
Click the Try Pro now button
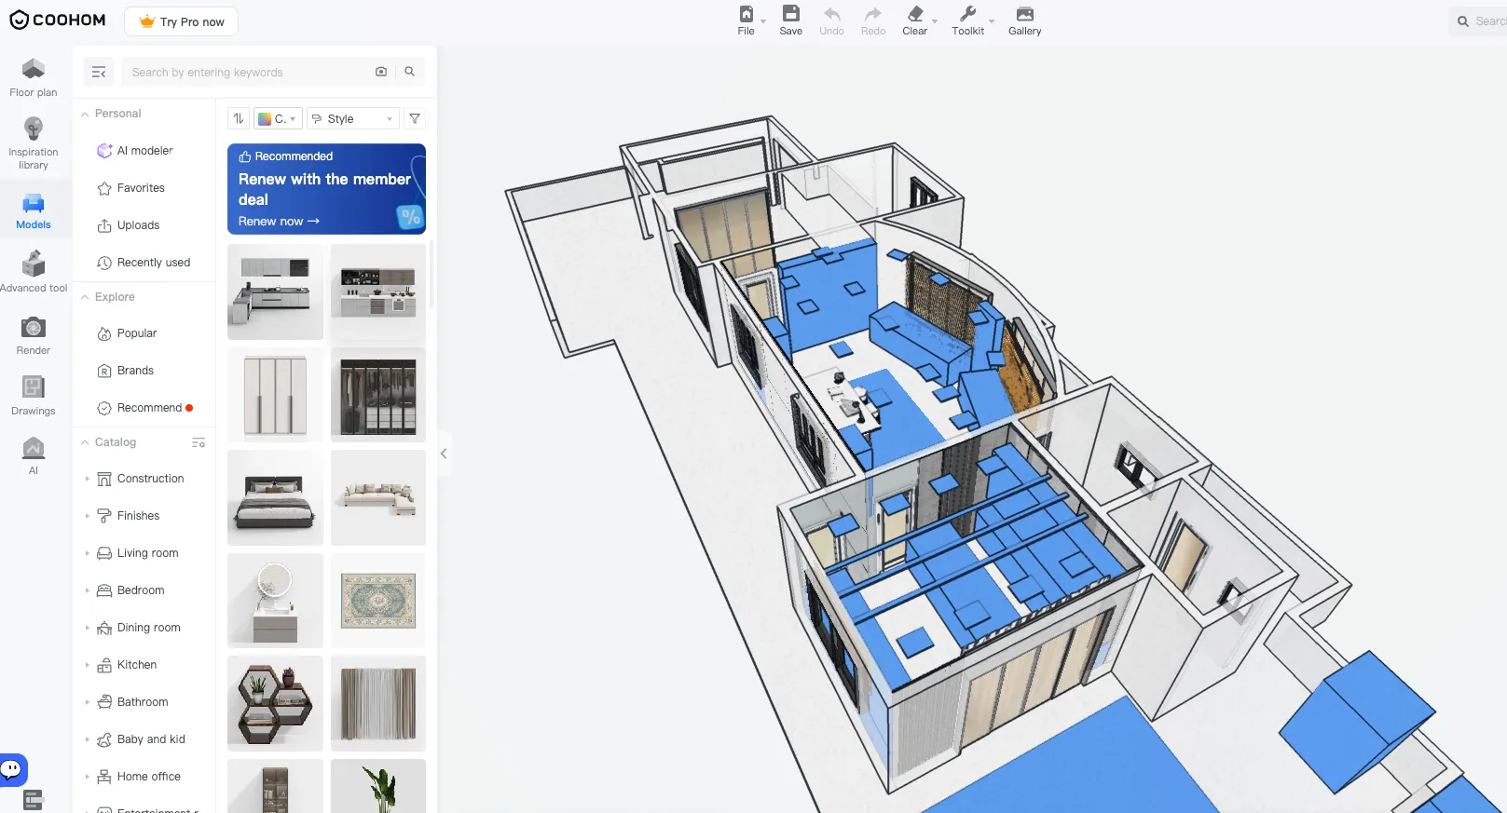click(182, 21)
